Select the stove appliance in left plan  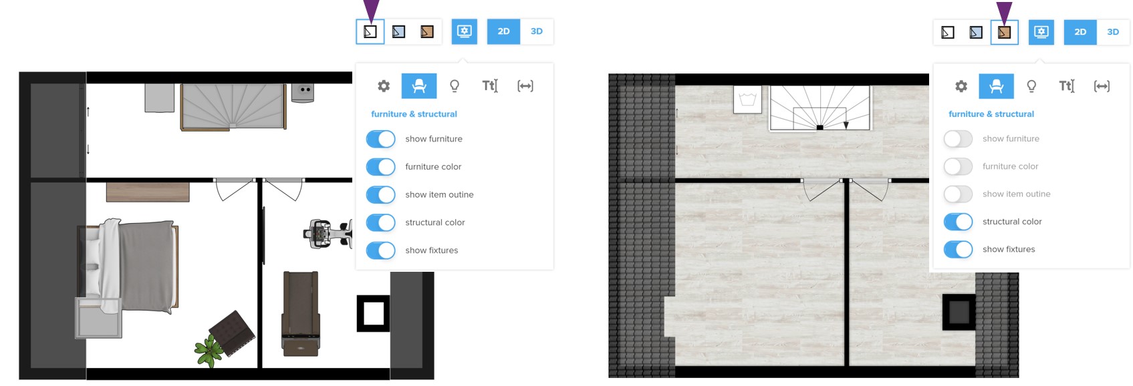point(303,93)
